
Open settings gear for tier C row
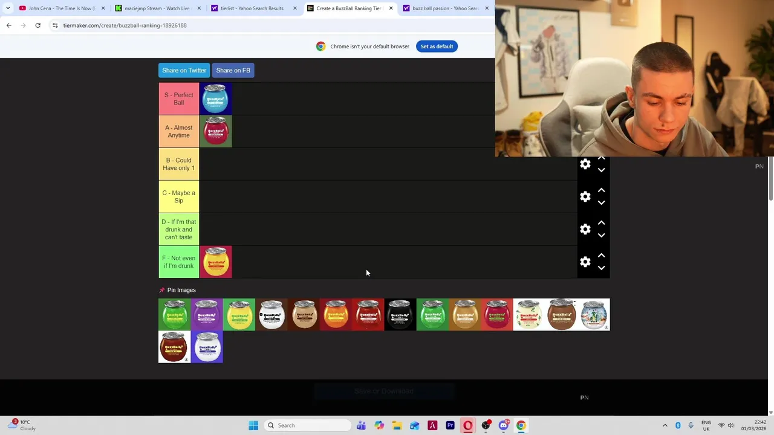(585, 197)
